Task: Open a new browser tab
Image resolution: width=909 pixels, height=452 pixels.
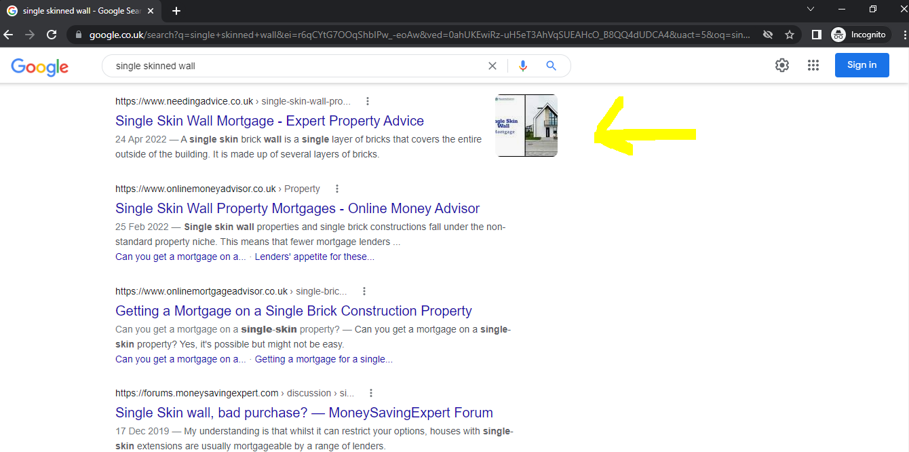Action: coord(176,11)
